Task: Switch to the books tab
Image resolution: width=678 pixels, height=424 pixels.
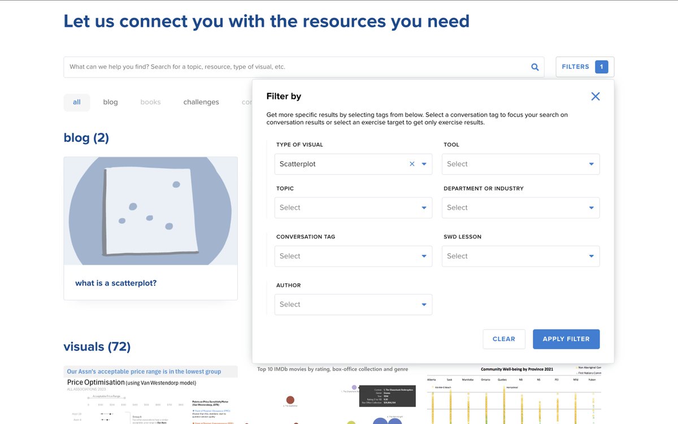Action: point(150,102)
